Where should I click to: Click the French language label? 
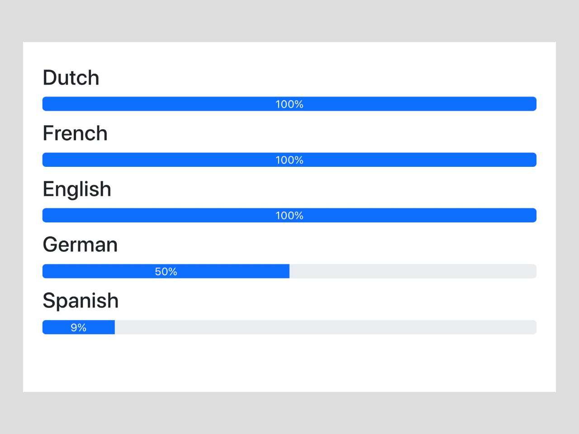click(75, 133)
